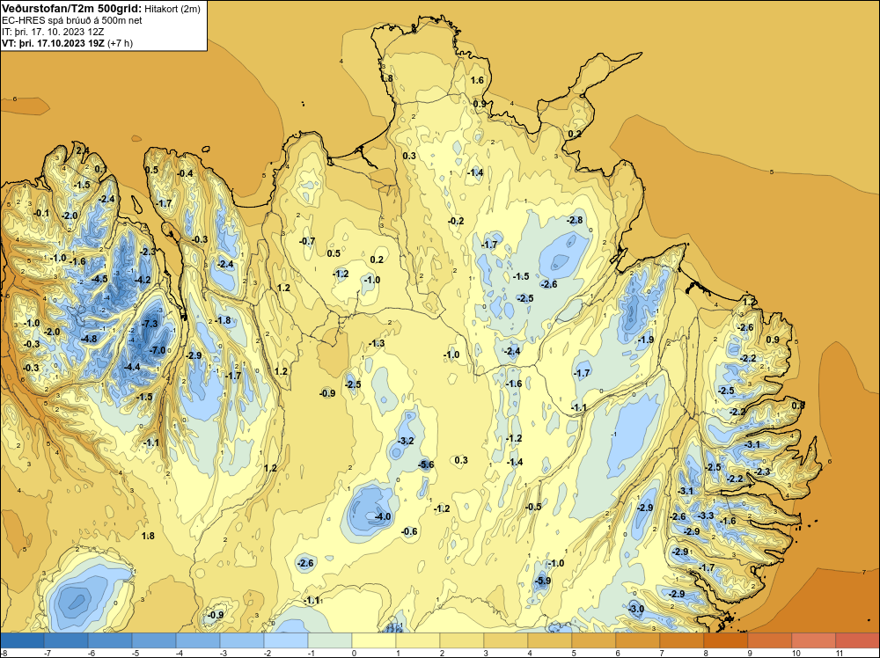Click the 'Hitakort (2m)' label

(172, 9)
